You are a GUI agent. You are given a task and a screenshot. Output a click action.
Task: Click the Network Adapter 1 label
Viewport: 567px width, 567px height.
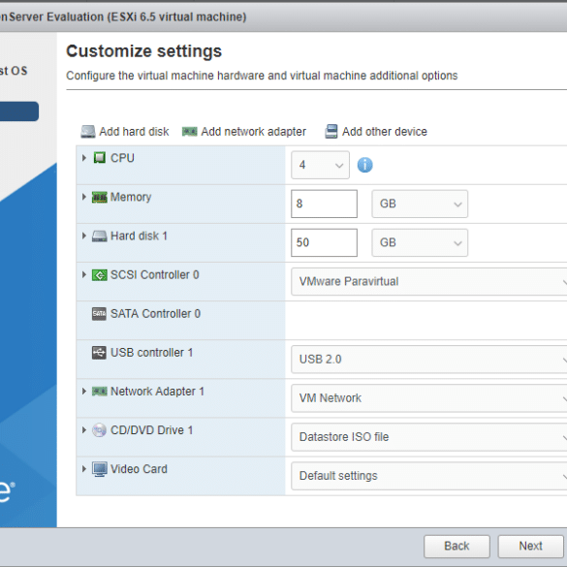pyautogui.click(x=157, y=392)
